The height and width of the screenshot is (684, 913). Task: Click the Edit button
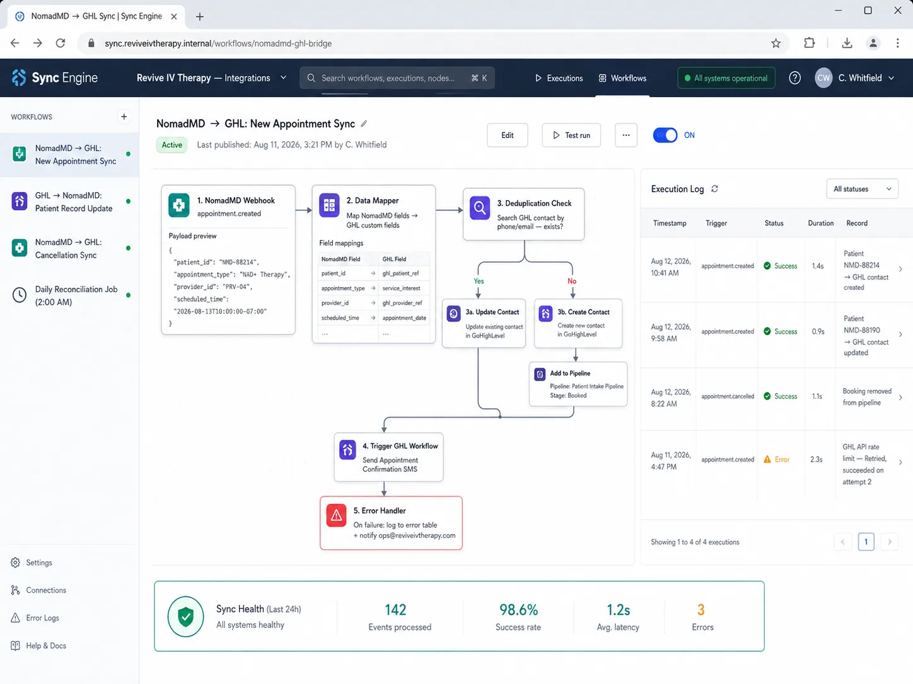508,135
